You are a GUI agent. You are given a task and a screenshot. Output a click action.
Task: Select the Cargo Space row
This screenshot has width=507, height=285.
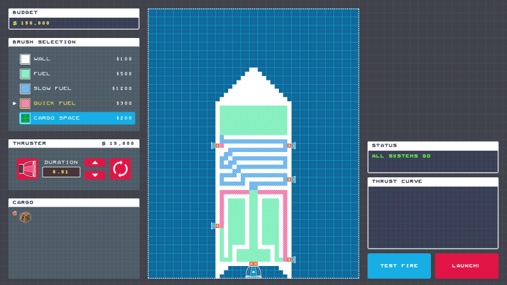pos(77,118)
